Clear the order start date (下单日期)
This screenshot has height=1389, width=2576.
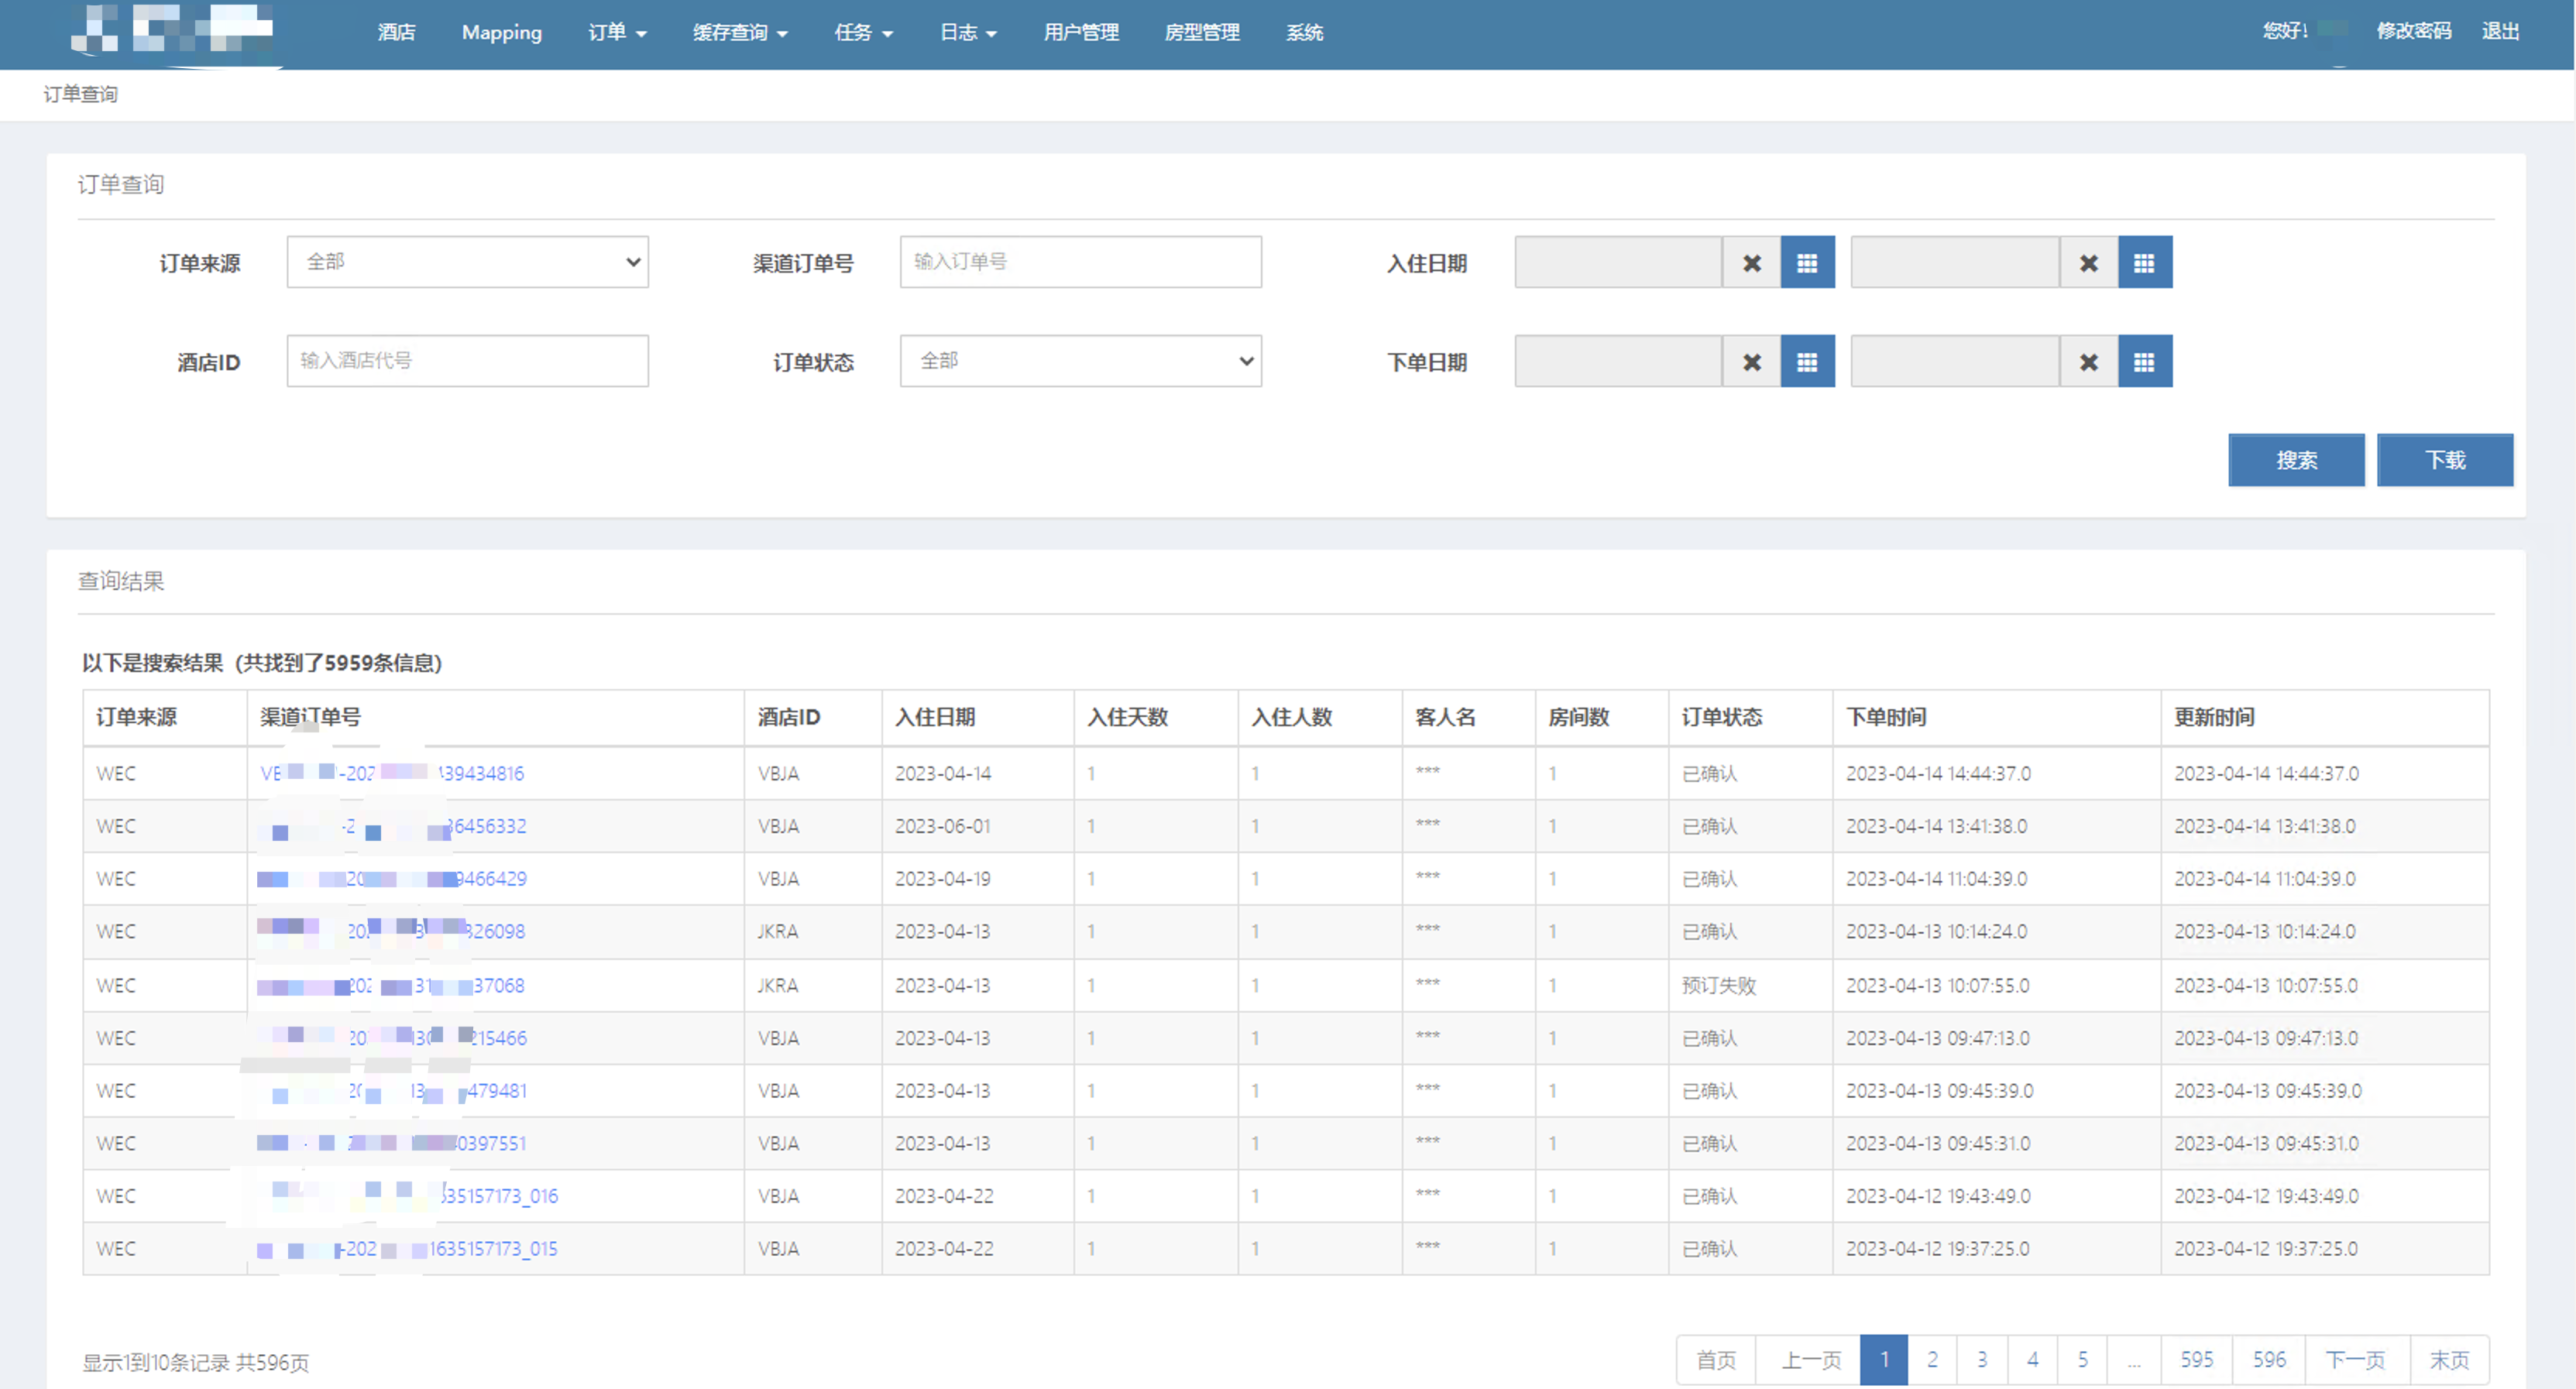coord(1751,362)
